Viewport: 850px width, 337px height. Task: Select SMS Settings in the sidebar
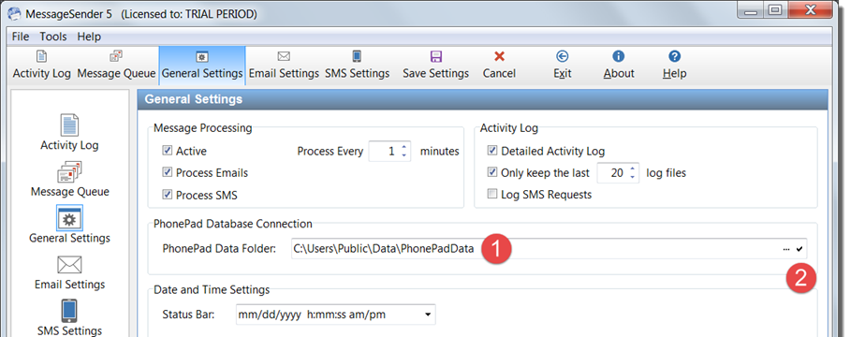(69, 318)
